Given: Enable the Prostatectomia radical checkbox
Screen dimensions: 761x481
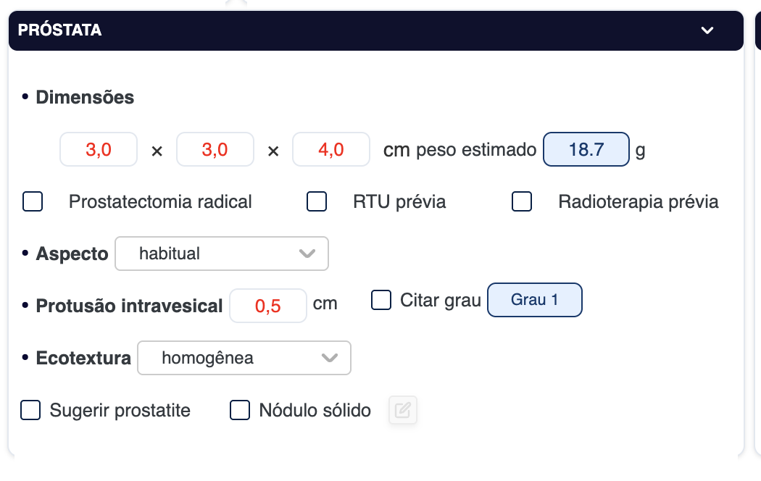Looking at the screenshot, I should coord(33,201).
